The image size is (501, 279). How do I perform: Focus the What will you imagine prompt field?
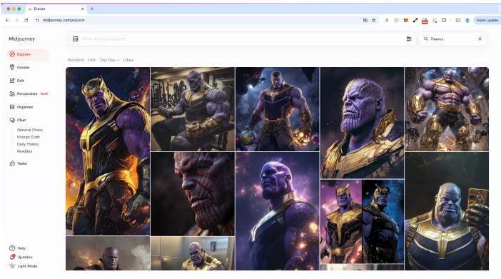[241, 39]
